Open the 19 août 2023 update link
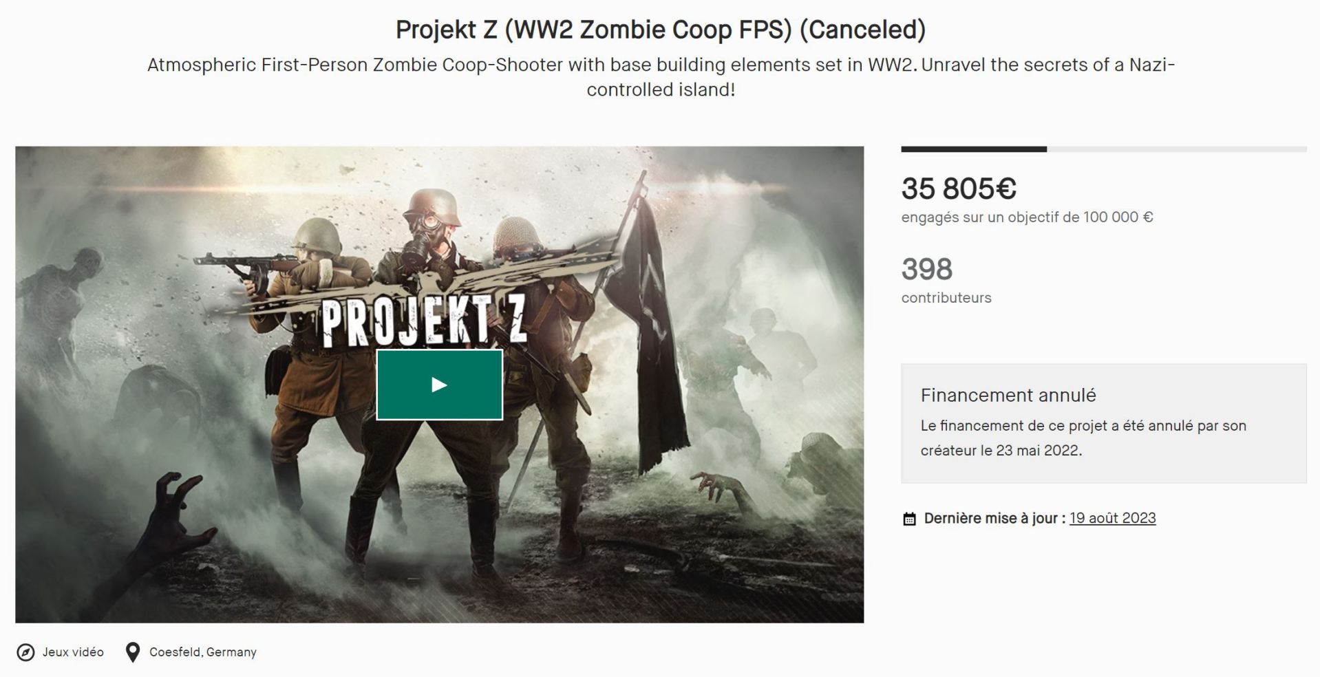The image size is (1320, 677). point(1112,518)
